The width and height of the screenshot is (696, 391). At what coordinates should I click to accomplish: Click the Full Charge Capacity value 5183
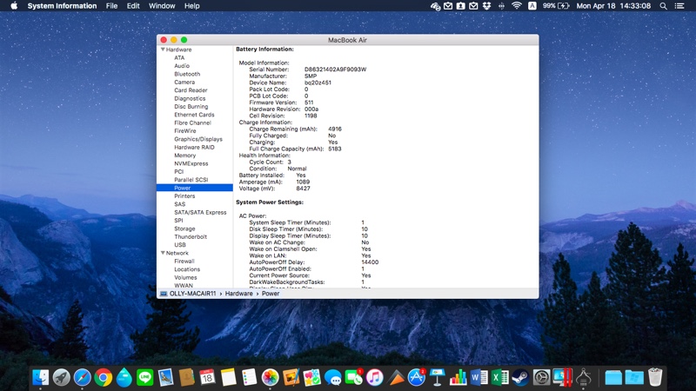tap(335, 149)
